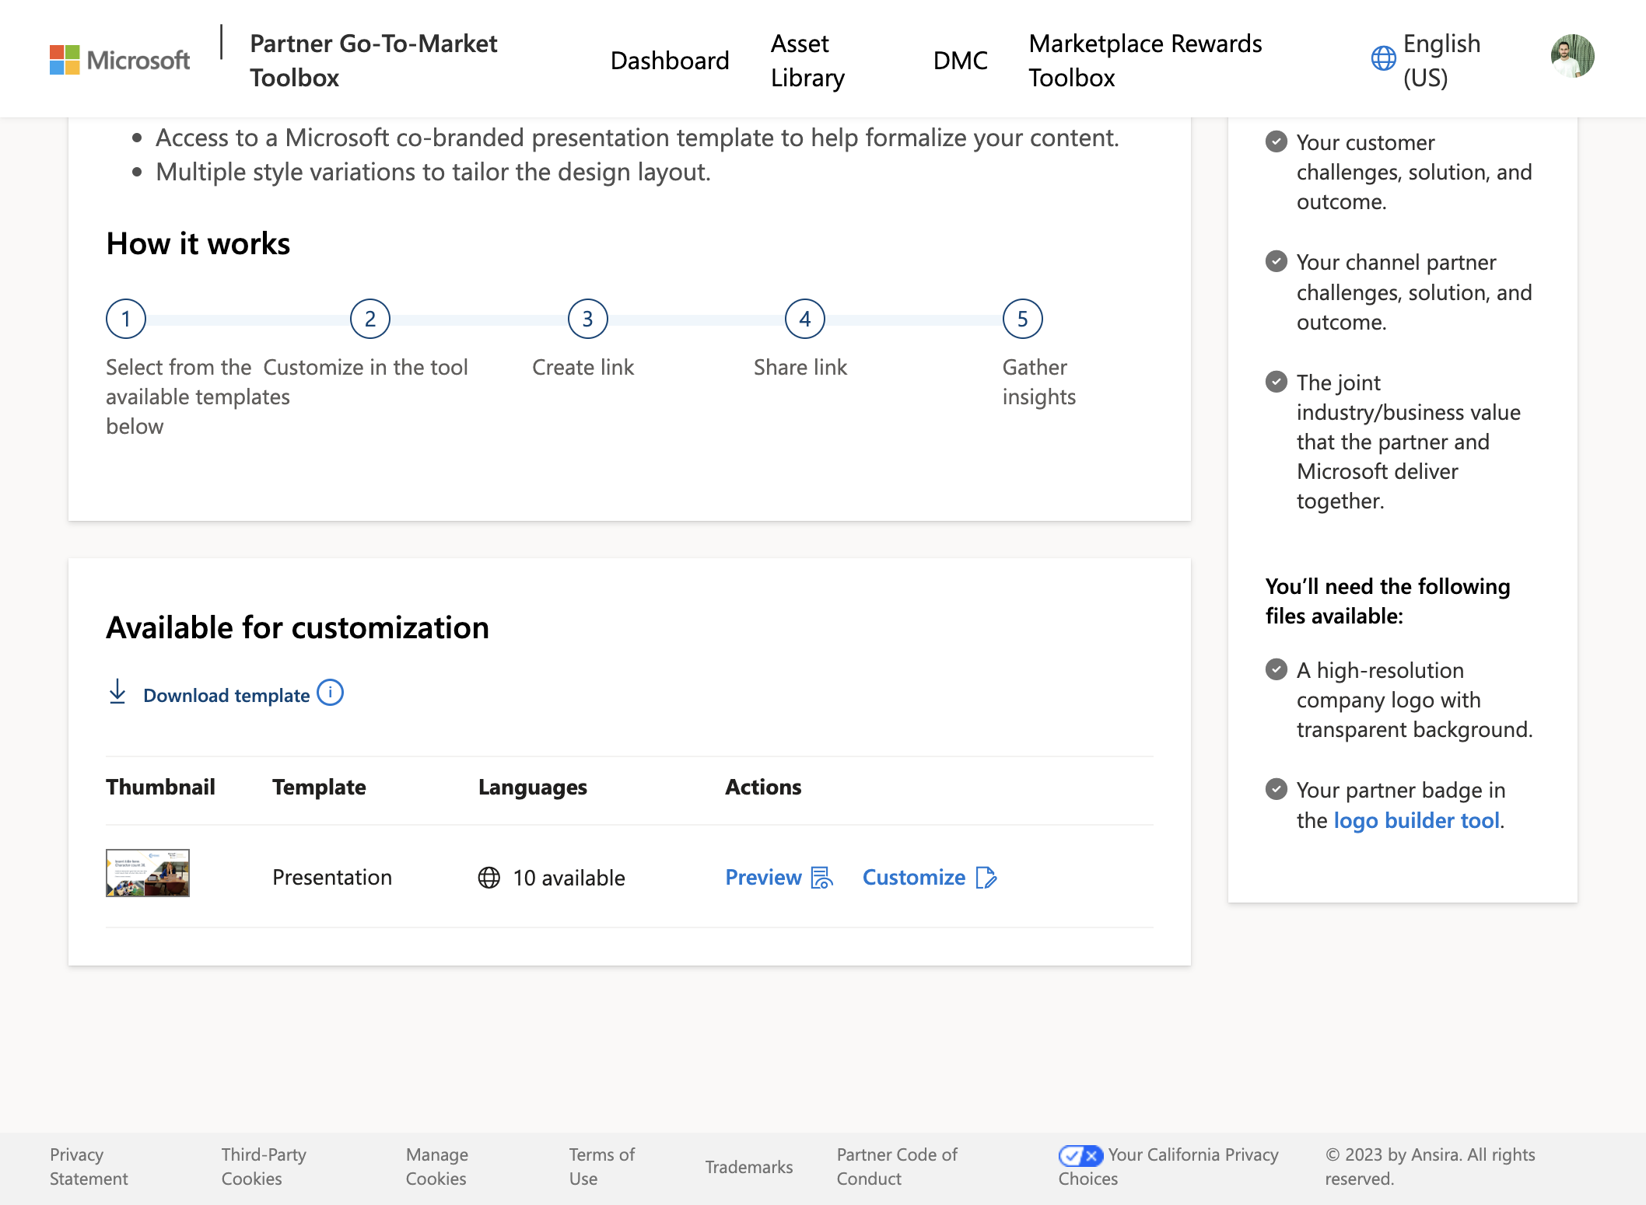Click the globe language icon in header
Viewport: 1646px width, 1205px height.
tap(1383, 58)
